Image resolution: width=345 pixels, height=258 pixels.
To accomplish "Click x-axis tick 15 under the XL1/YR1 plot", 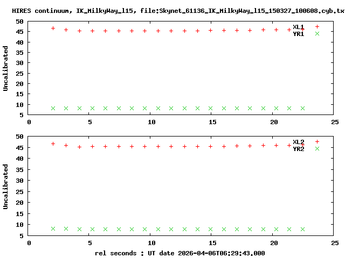I will [212, 122].
